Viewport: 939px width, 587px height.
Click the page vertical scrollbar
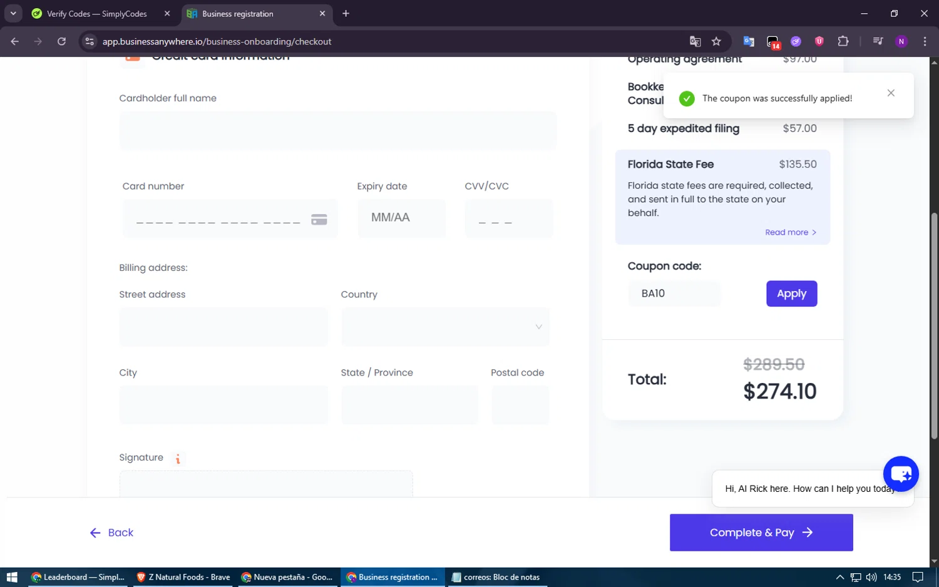click(934, 325)
